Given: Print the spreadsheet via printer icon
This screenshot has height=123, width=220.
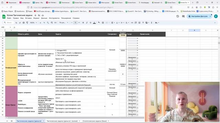Looking at the screenshot, I should click(23, 23).
